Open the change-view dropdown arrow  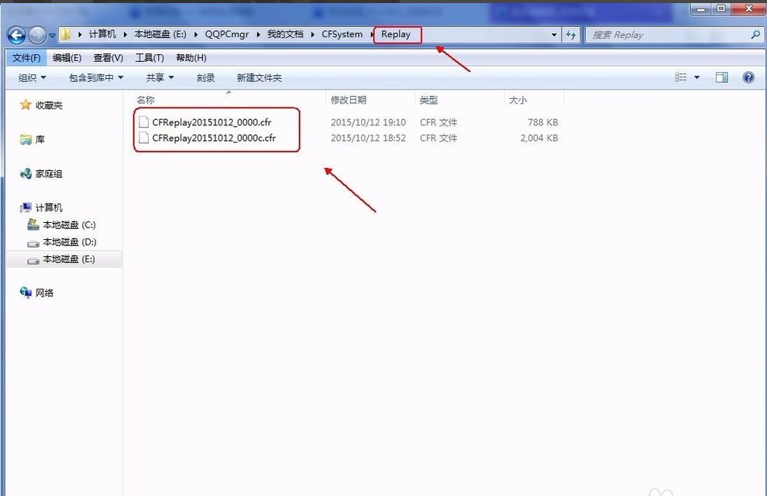click(x=696, y=77)
